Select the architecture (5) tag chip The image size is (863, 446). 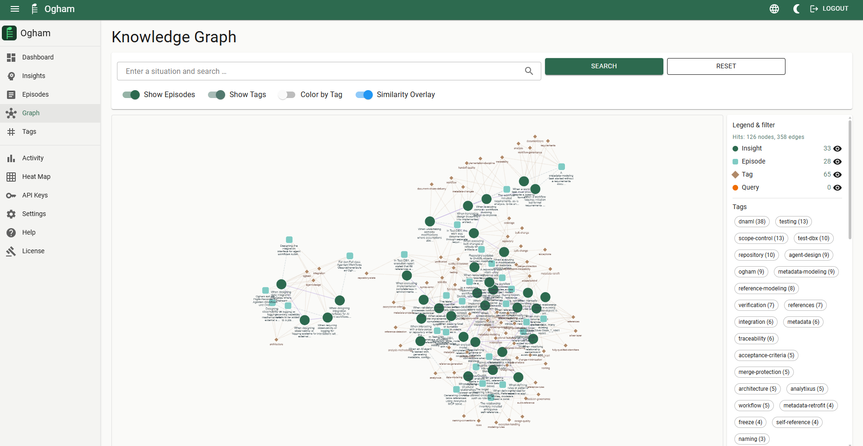coord(758,389)
